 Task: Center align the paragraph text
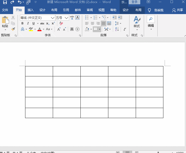92,23
